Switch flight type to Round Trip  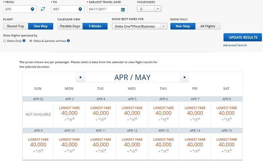(15, 26)
